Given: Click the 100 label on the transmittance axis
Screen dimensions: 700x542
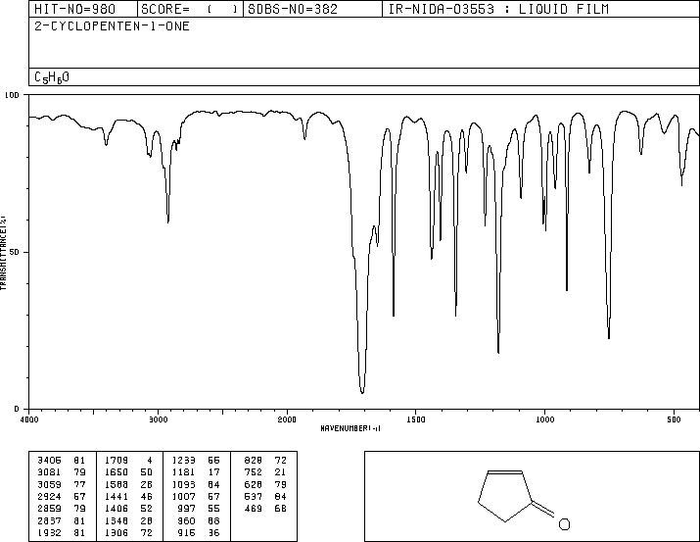Looking at the screenshot, I should point(12,95).
